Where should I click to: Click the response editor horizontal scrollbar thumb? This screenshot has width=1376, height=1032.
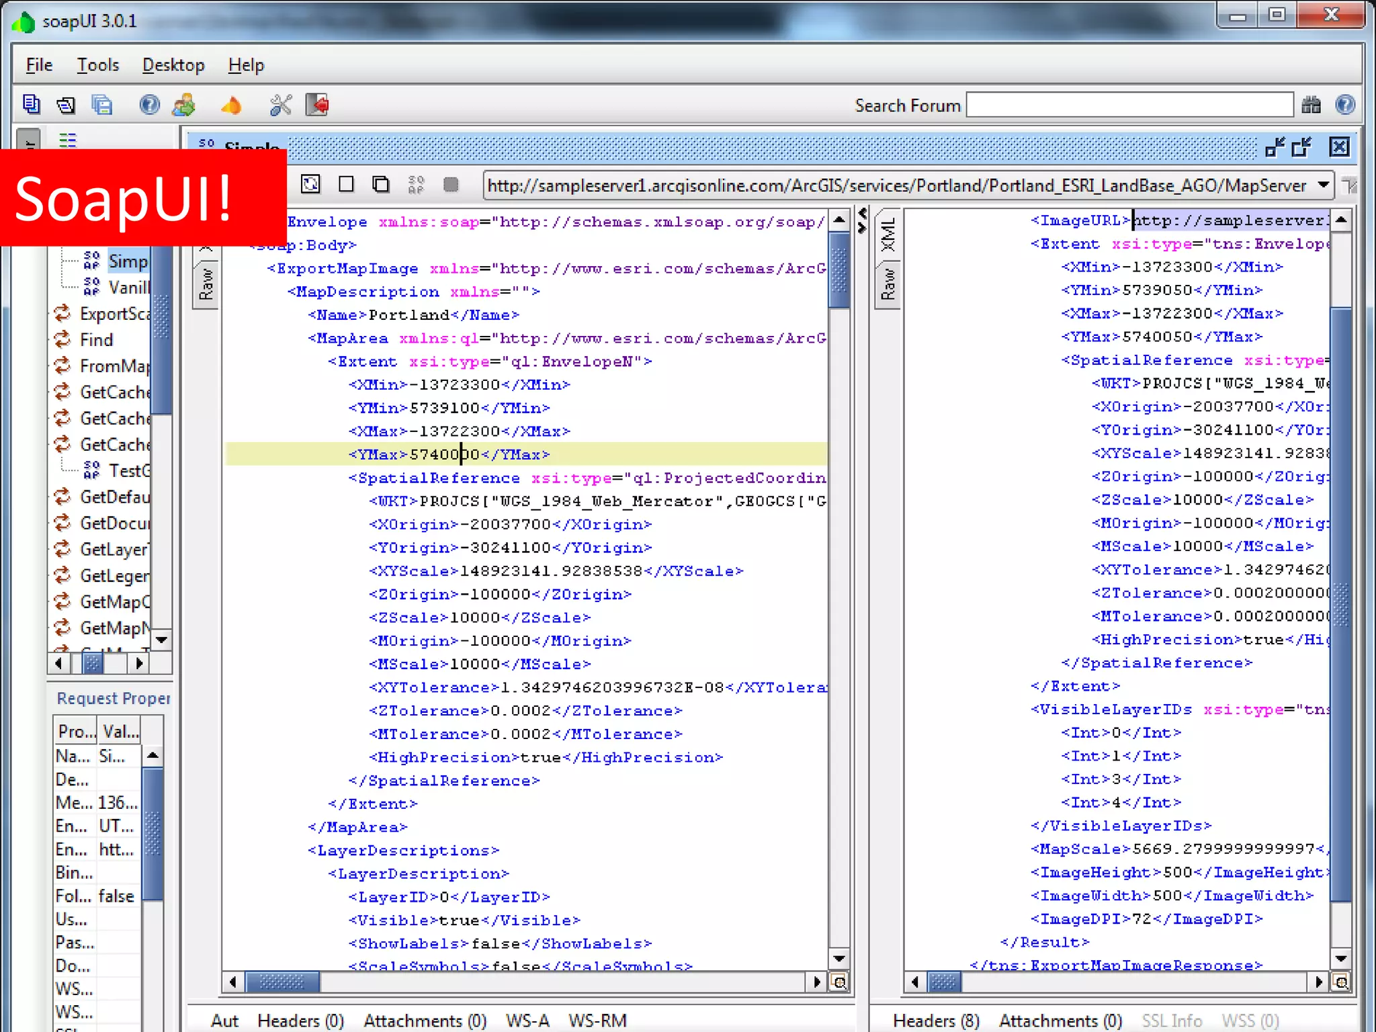(x=943, y=982)
